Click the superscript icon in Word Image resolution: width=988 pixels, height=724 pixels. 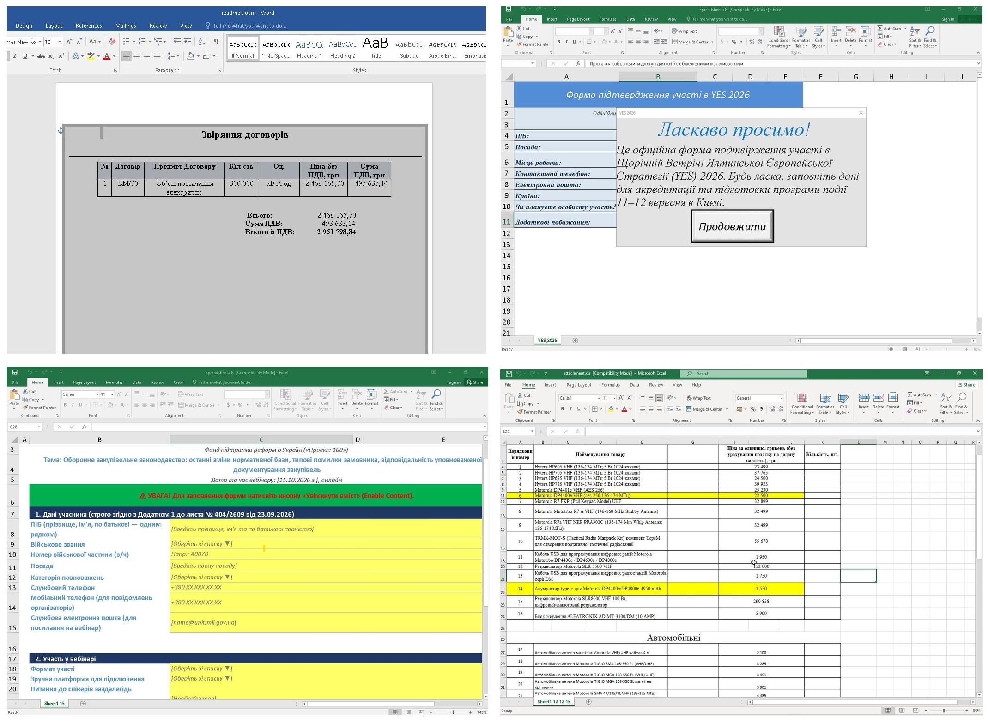(x=61, y=56)
